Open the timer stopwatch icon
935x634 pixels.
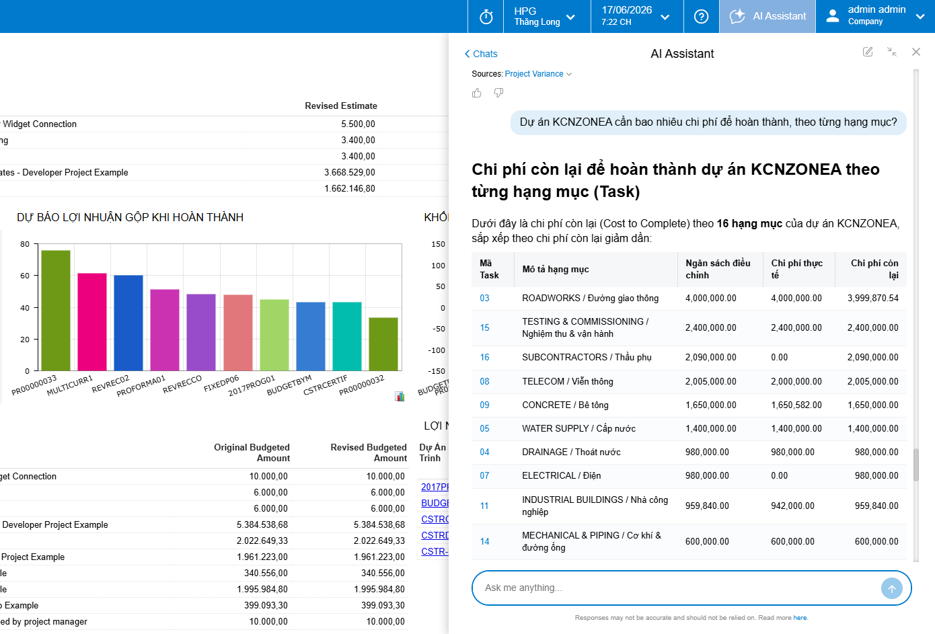click(x=486, y=16)
